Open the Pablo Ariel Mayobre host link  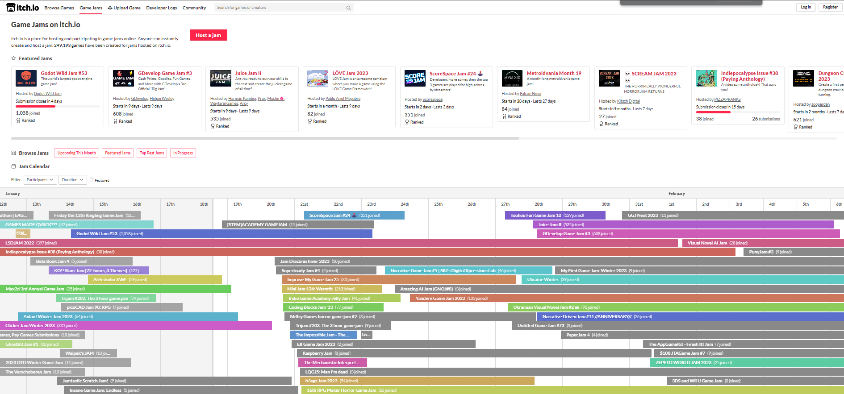343,99
